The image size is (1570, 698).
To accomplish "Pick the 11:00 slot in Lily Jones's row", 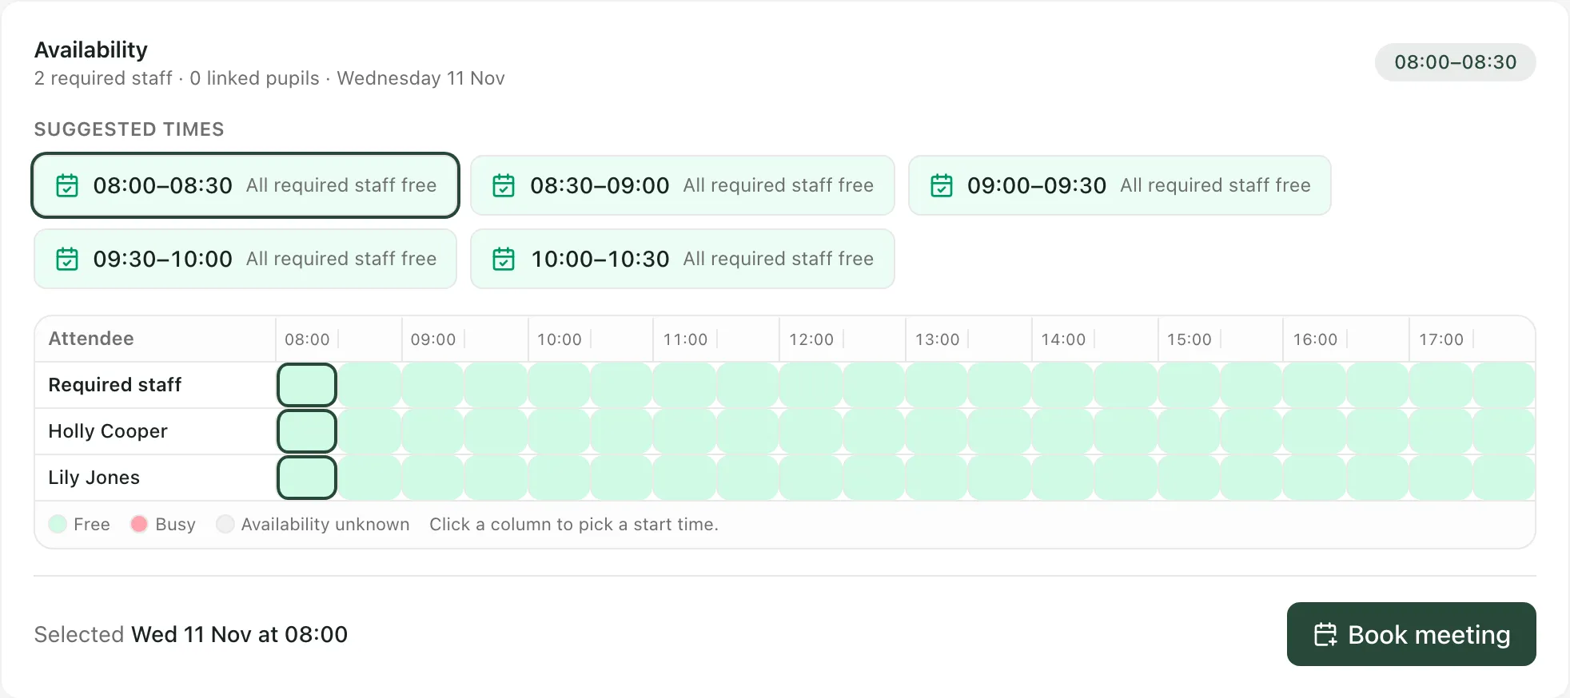I will coord(685,478).
